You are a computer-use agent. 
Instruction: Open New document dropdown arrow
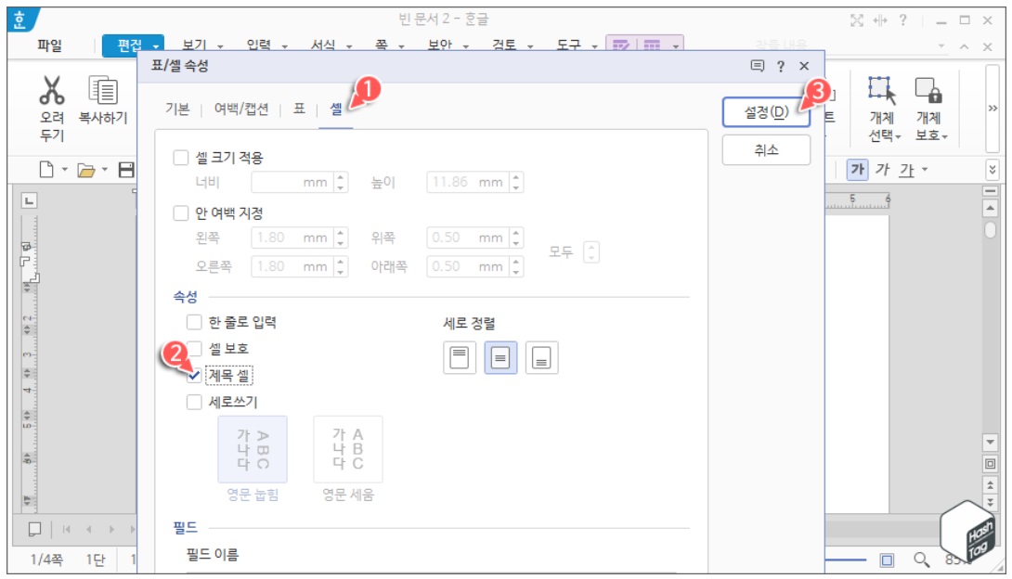point(65,170)
